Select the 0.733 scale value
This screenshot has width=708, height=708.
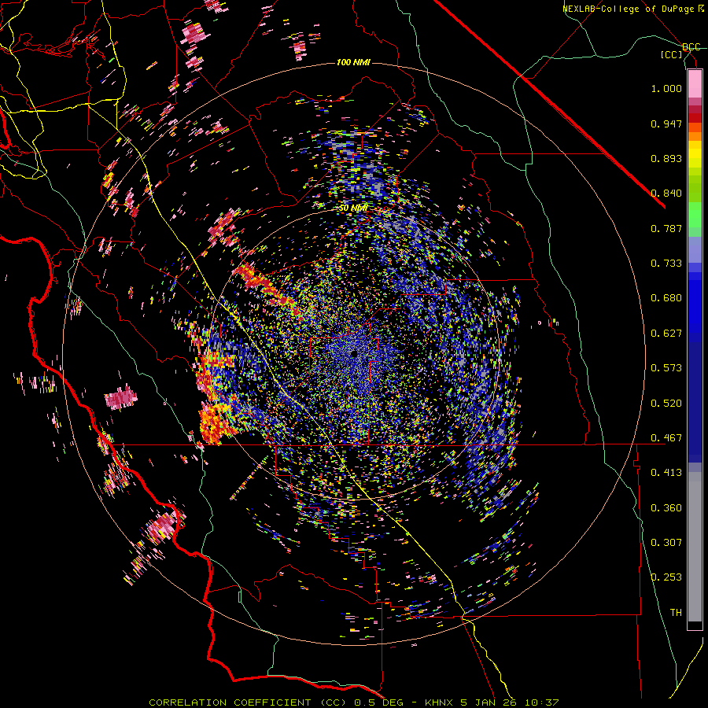coord(666,264)
